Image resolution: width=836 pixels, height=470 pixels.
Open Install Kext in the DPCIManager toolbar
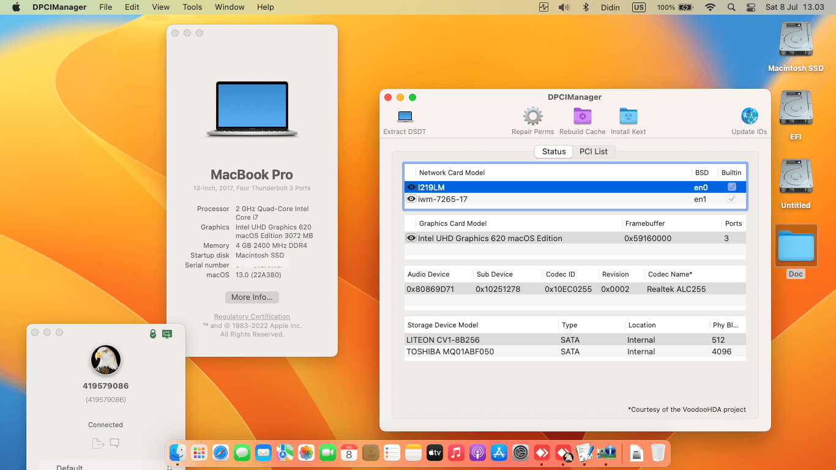[x=628, y=116]
